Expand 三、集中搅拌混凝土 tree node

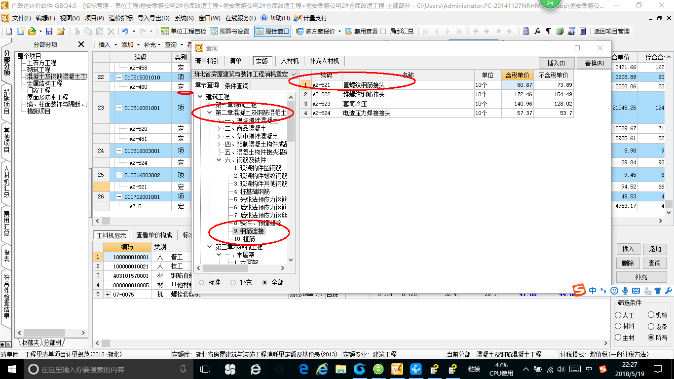tap(219, 136)
